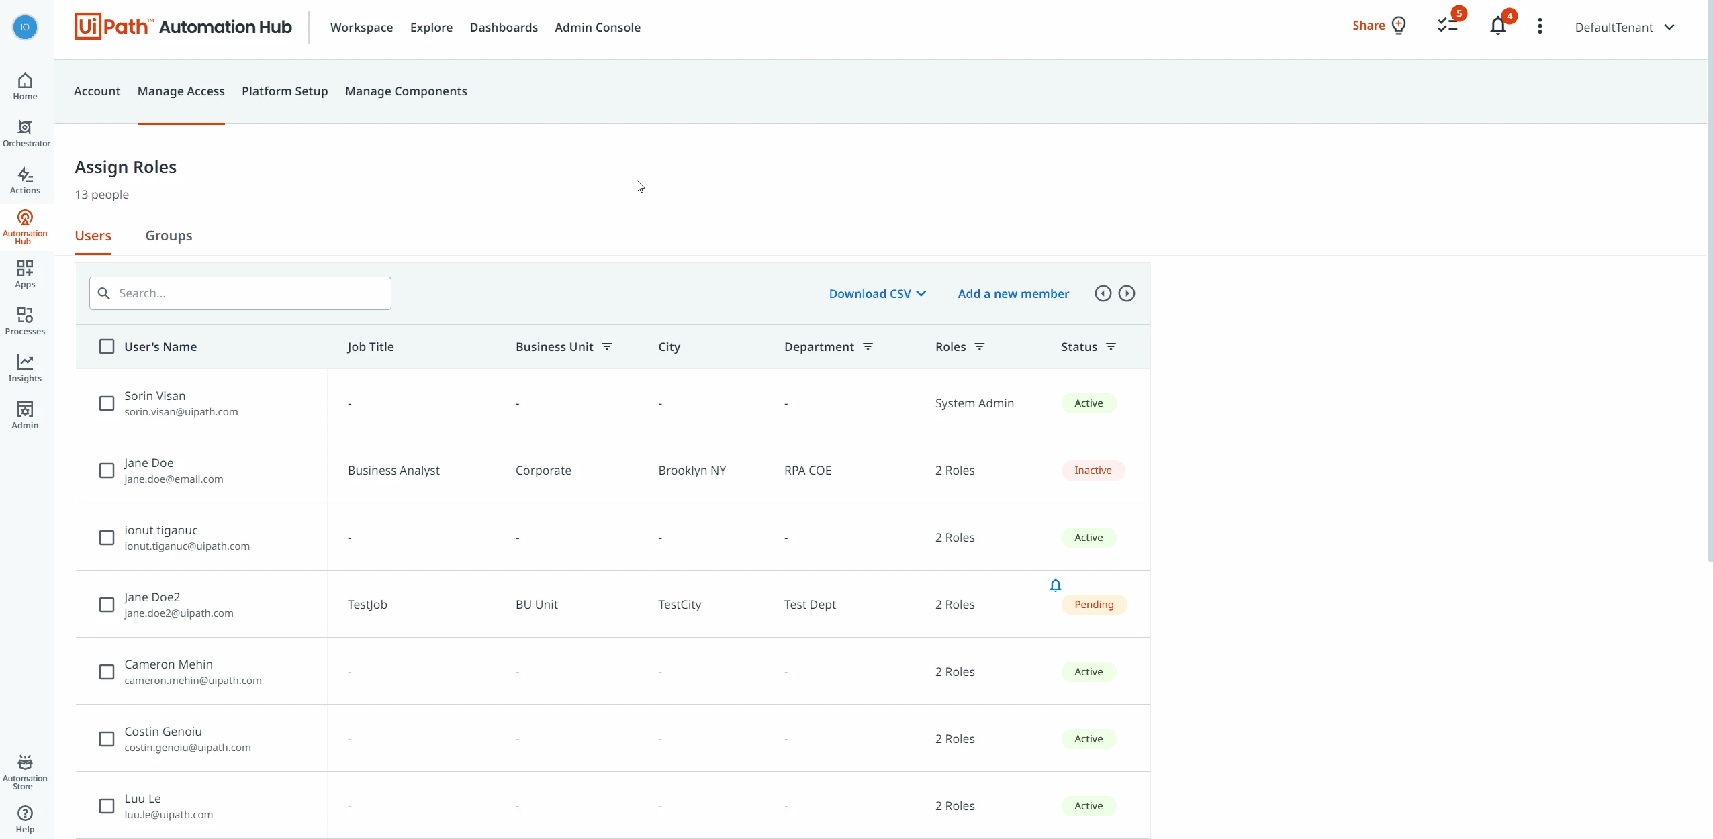Switch to the Platform Setup tab

coord(285,91)
